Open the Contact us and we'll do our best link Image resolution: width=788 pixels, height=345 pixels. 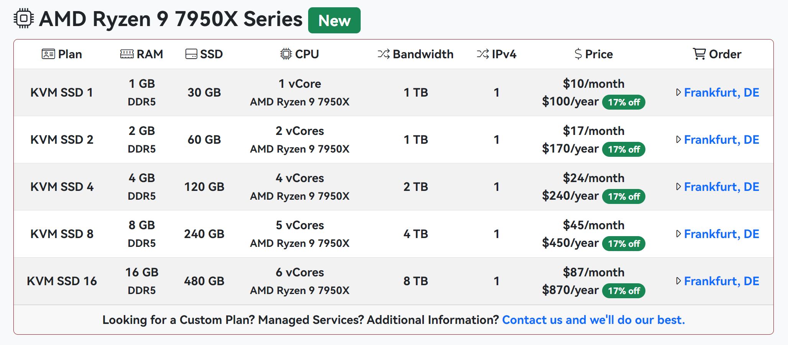coord(593,320)
